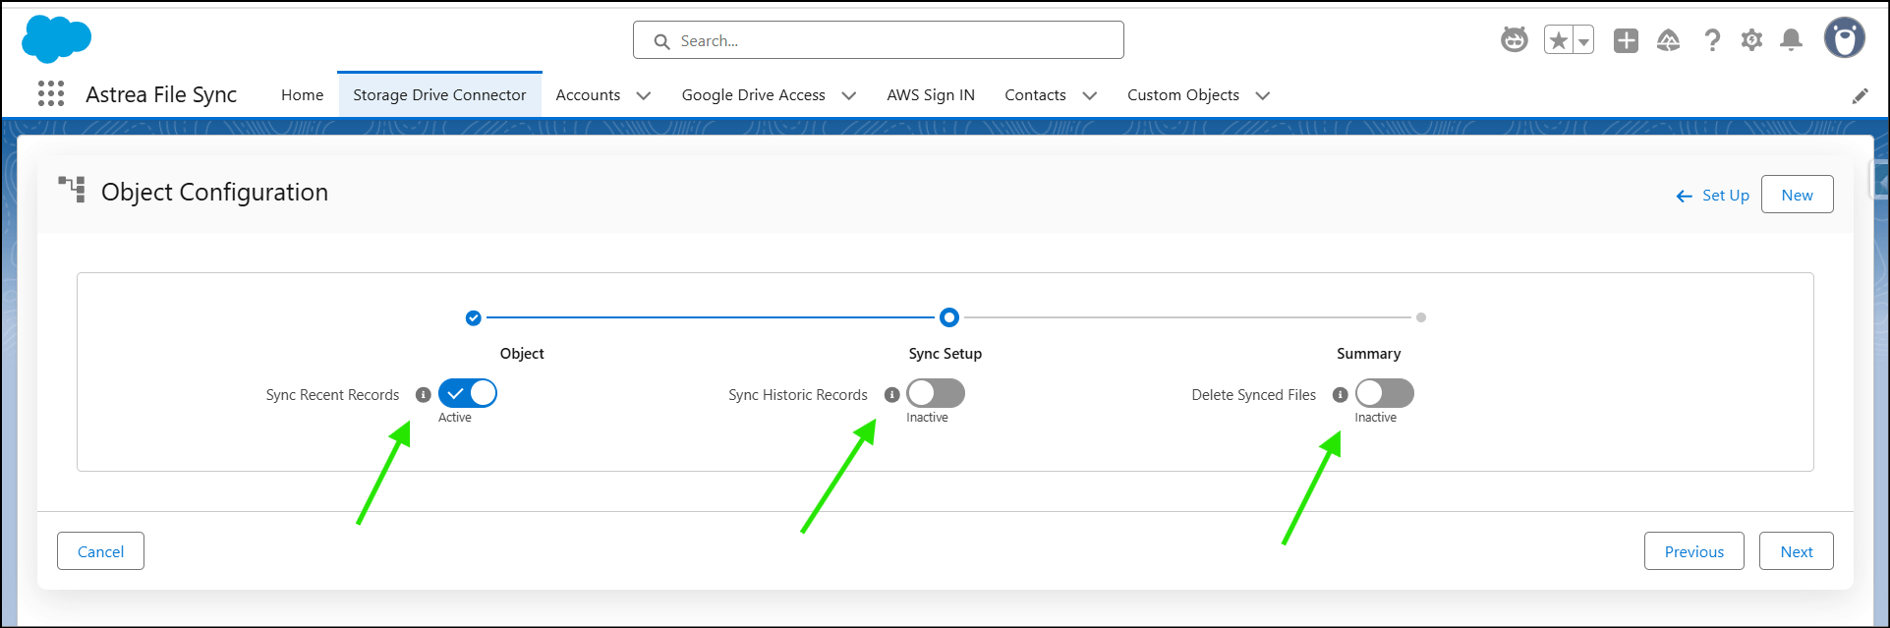The image size is (1890, 628).
Task: Open the notifications bell
Action: pyautogui.click(x=1791, y=40)
